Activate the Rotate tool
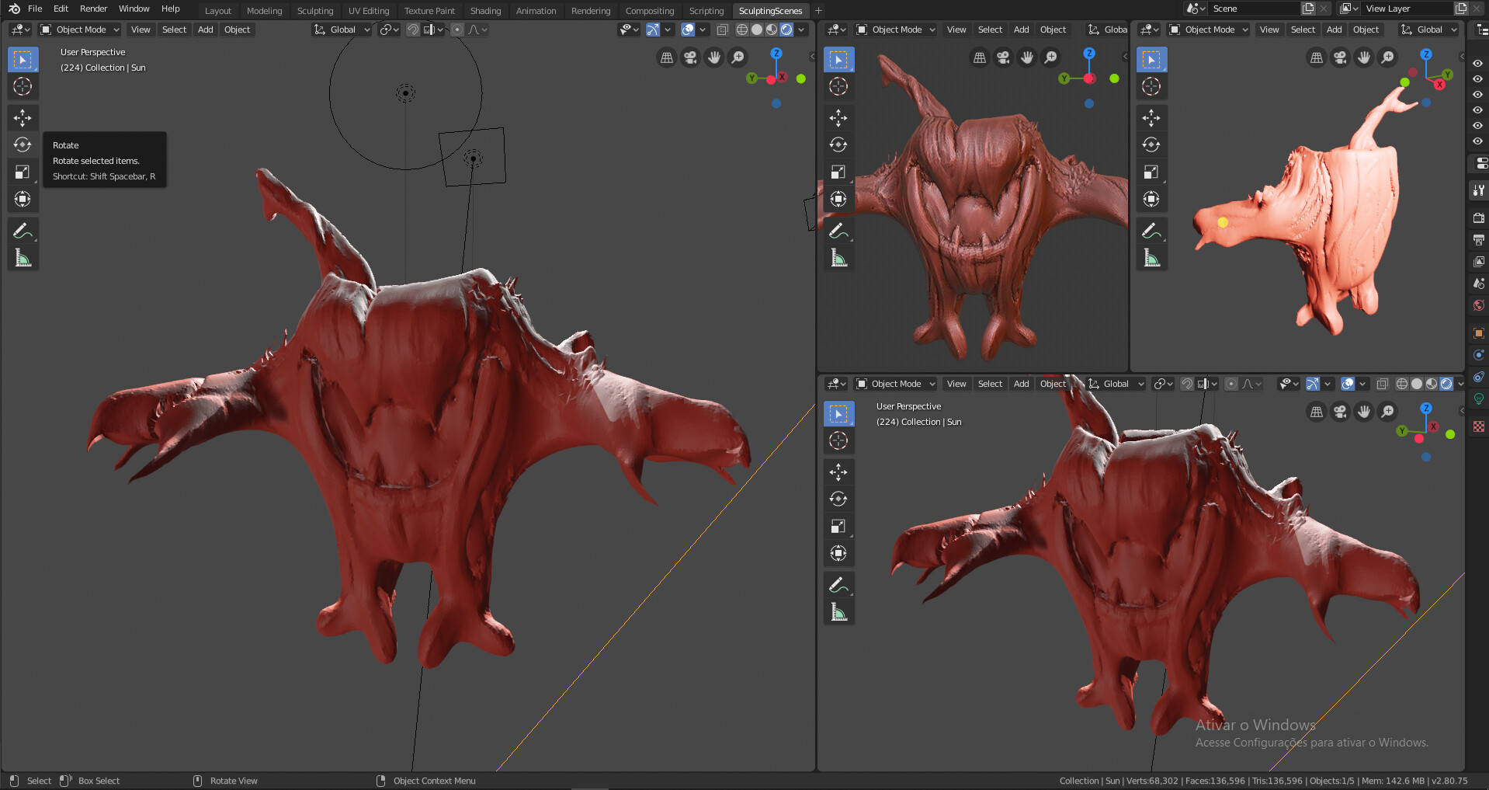This screenshot has height=790, width=1489. tap(23, 144)
